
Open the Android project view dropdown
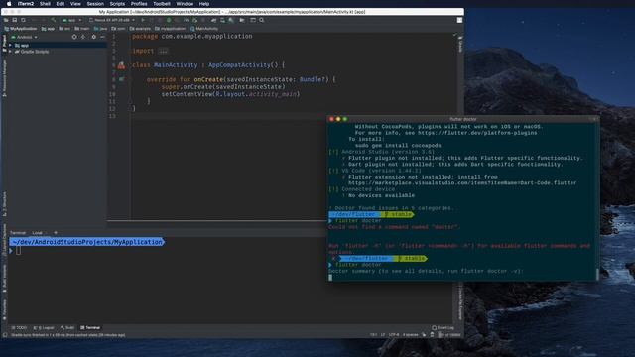(x=24, y=37)
